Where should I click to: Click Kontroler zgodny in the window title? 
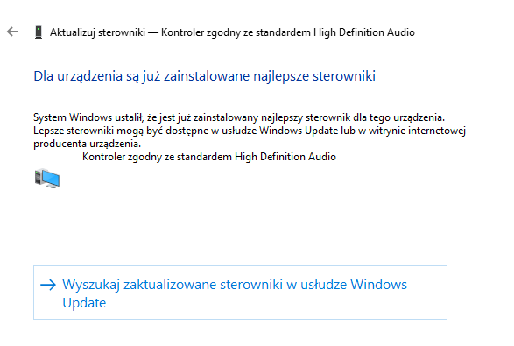[201, 32]
